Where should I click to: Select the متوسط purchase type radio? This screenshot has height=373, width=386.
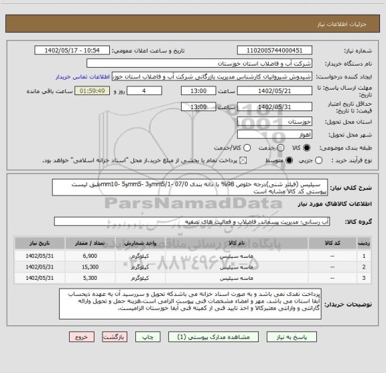pos(289,161)
